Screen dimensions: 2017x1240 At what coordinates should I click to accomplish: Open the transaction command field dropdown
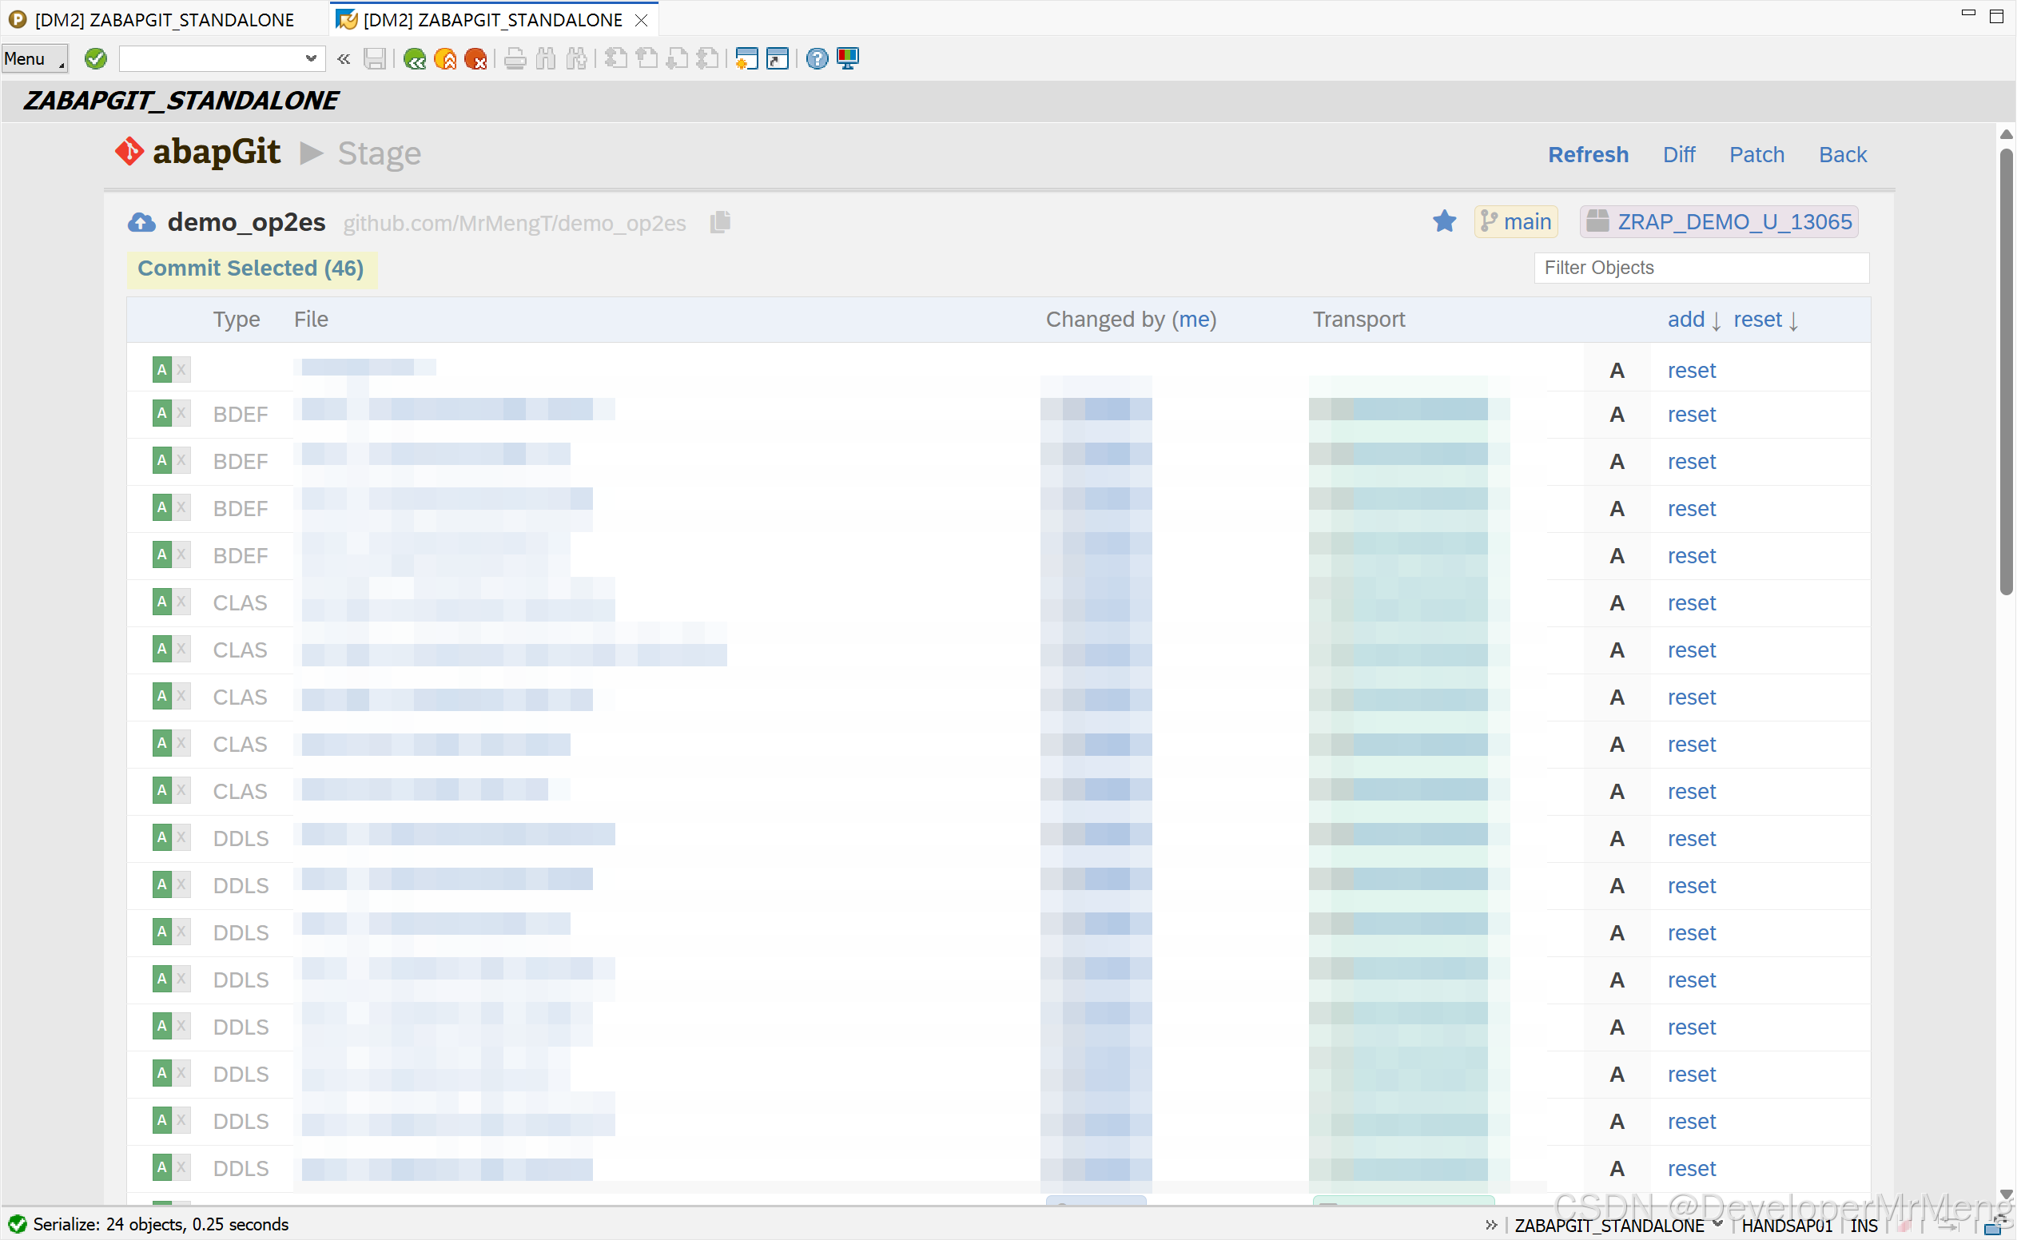(311, 58)
